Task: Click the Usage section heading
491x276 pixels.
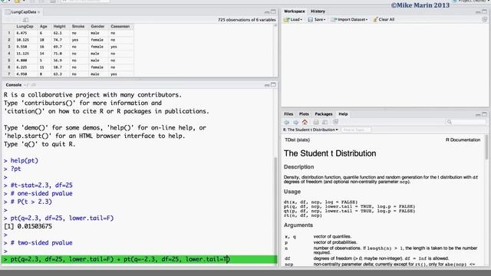Action: tap(292, 192)
